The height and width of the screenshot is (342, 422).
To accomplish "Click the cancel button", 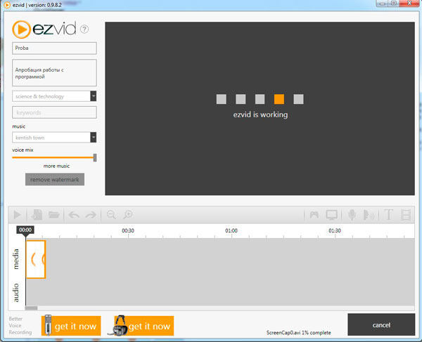I will pyautogui.click(x=381, y=325).
